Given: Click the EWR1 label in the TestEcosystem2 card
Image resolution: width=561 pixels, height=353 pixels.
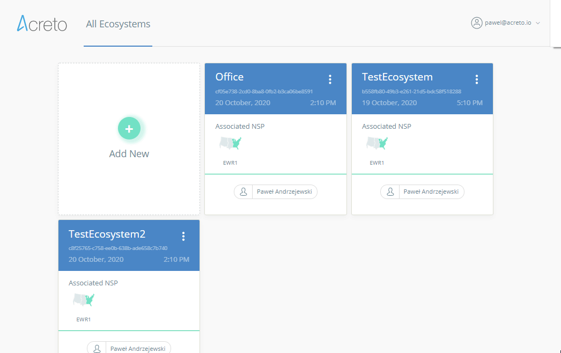Looking at the screenshot, I should (83, 320).
